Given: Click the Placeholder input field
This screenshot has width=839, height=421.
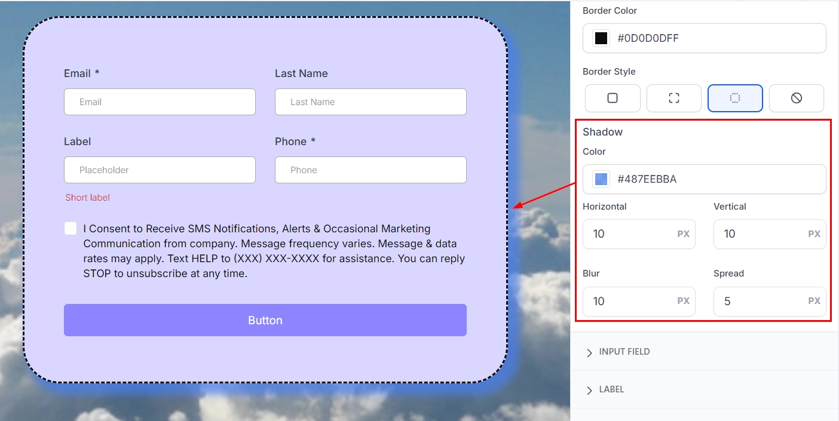Looking at the screenshot, I should pos(160,170).
